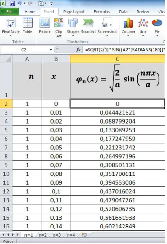
Task: Insert a PivotTable
Action: (11, 27)
